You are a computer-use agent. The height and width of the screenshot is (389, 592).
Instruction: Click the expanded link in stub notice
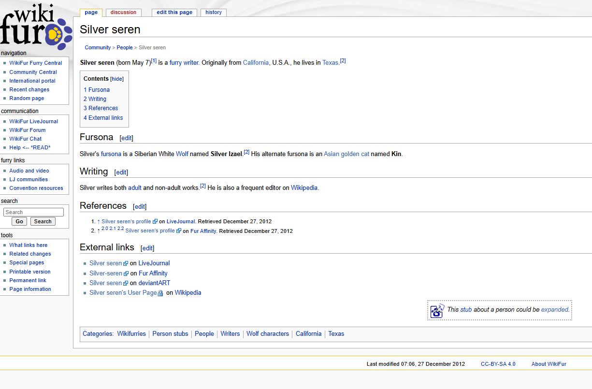point(555,310)
